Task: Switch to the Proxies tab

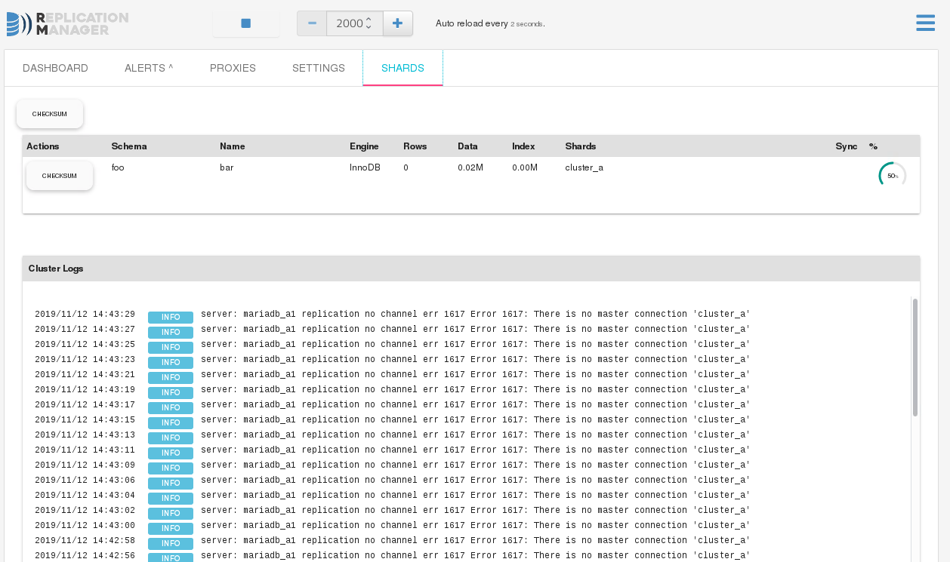Action: (x=233, y=68)
